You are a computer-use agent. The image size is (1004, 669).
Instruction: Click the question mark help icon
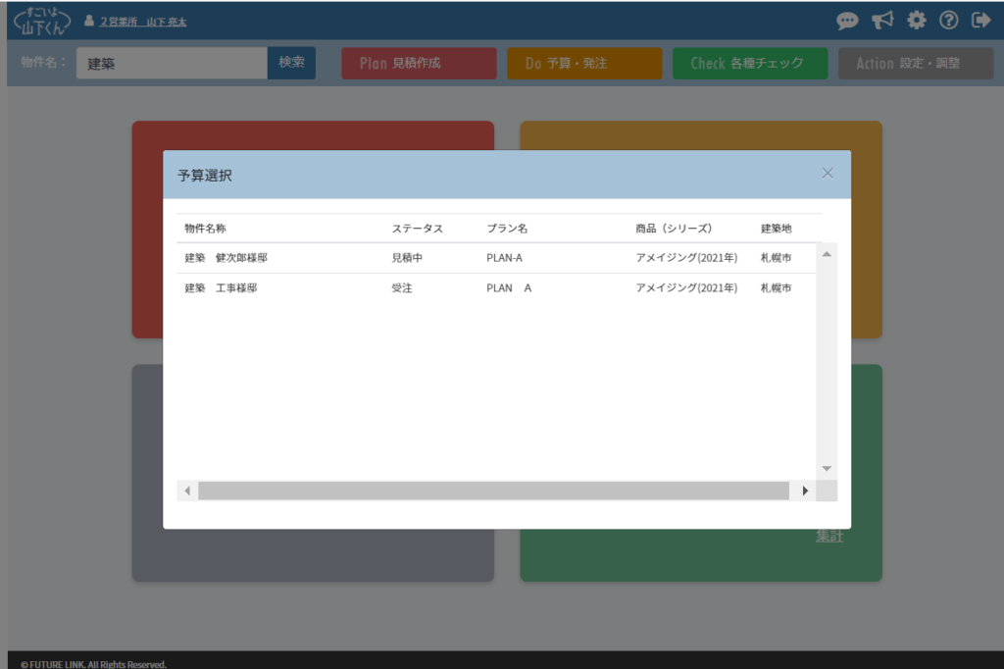[948, 21]
